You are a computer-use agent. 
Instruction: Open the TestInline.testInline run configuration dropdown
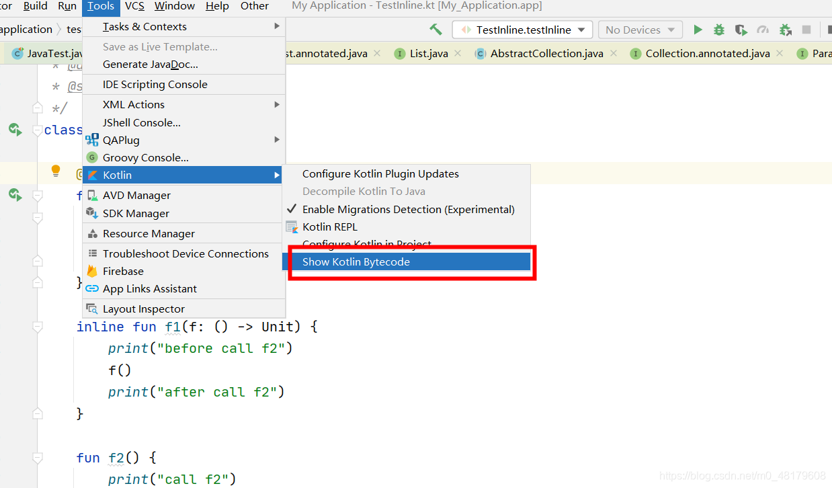523,30
